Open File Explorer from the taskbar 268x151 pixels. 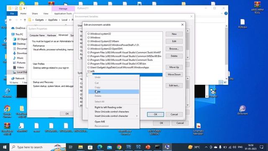(x=80, y=147)
